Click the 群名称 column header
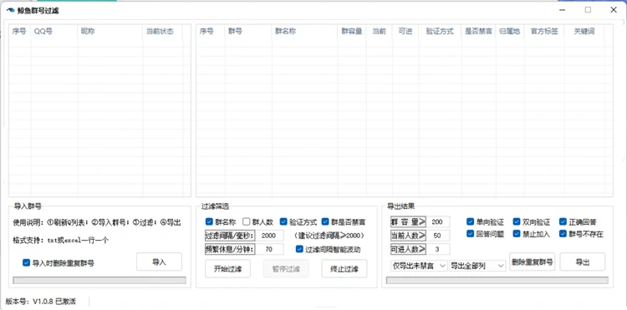The image size is (627, 310). (304, 31)
